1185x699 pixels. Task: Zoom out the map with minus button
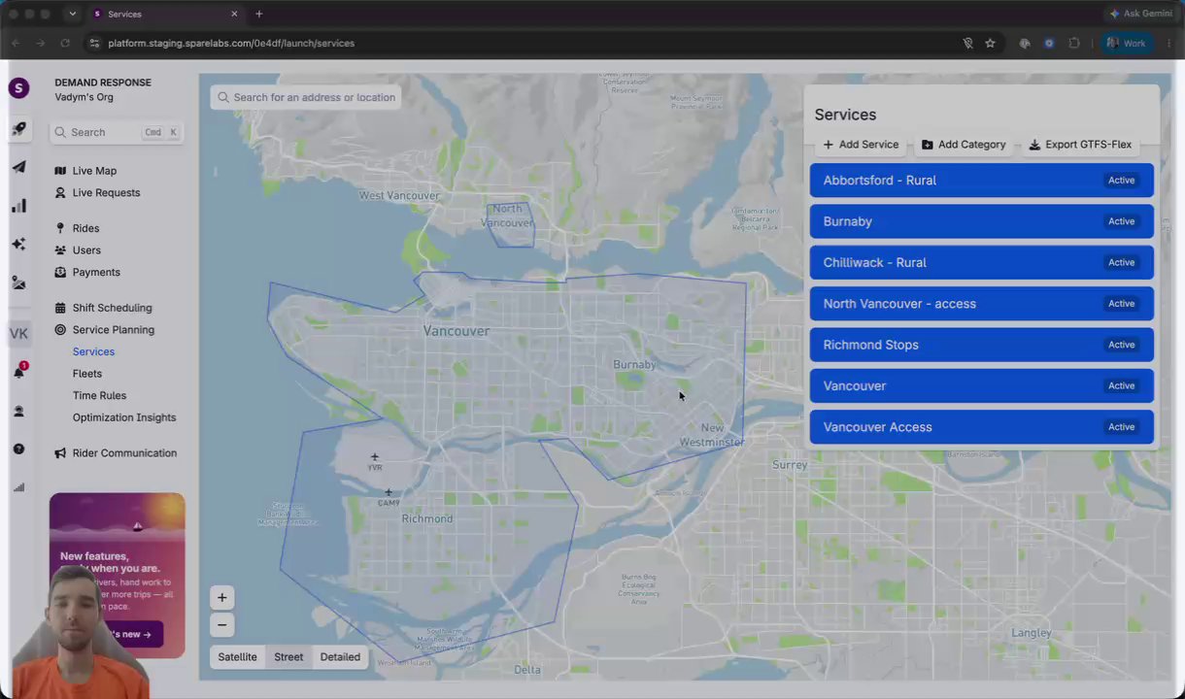[221, 625]
